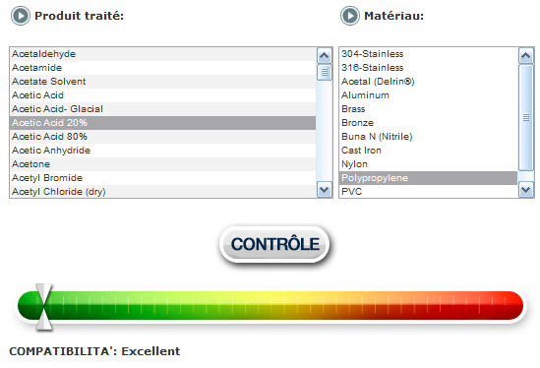Click the product list scrollbar thumb
This screenshot has width=540, height=368.
click(324, 72)
